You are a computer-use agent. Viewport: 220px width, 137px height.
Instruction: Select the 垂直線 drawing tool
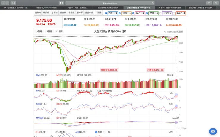pyautogui.click(x=63, y=12)
